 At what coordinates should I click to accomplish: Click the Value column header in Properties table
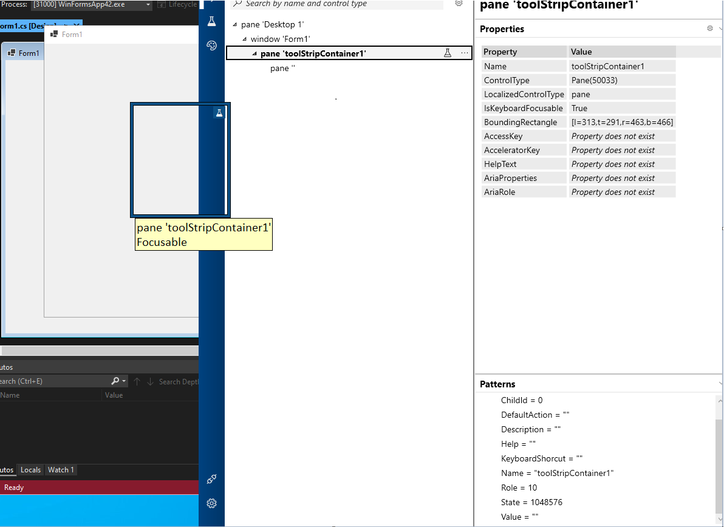pos(622,52)
